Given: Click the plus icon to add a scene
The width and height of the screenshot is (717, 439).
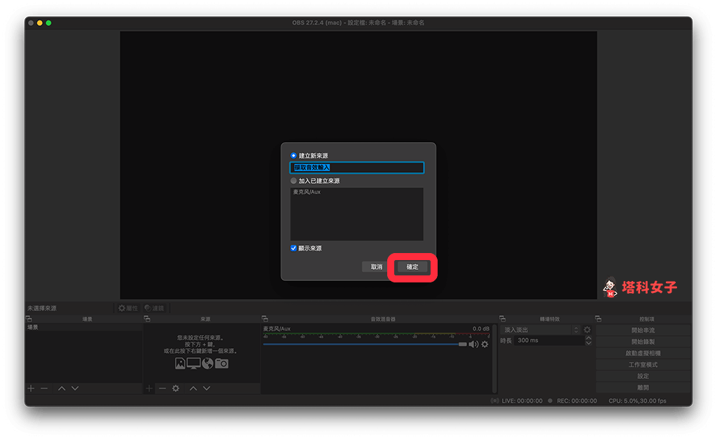Looking at the screenshot, I should click(31, 388).
